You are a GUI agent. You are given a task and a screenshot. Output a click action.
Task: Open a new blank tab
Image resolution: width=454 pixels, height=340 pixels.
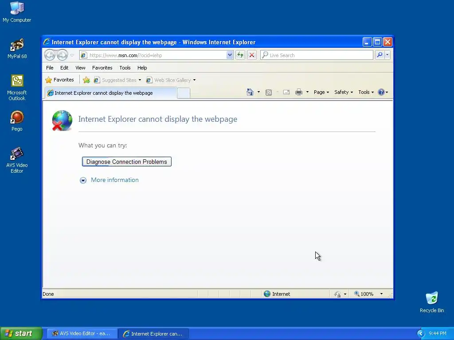click(x=184, y=93)
